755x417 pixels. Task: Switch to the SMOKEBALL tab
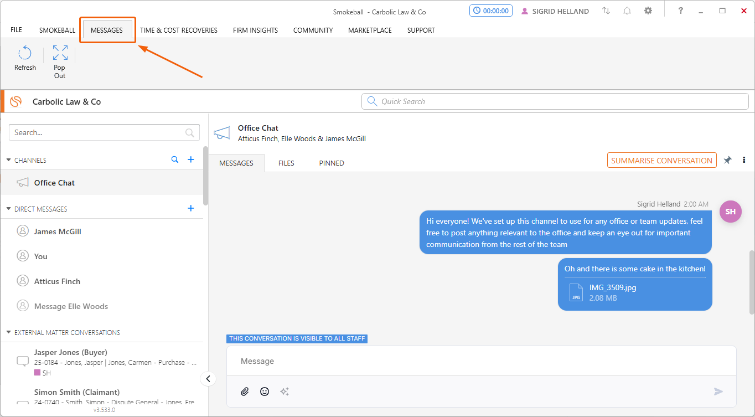(x=57, y=30)
